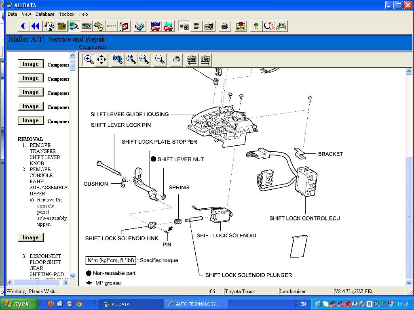
Task: Launch Firefox from the quick launch bar
Action: click(x=51, y=304)
